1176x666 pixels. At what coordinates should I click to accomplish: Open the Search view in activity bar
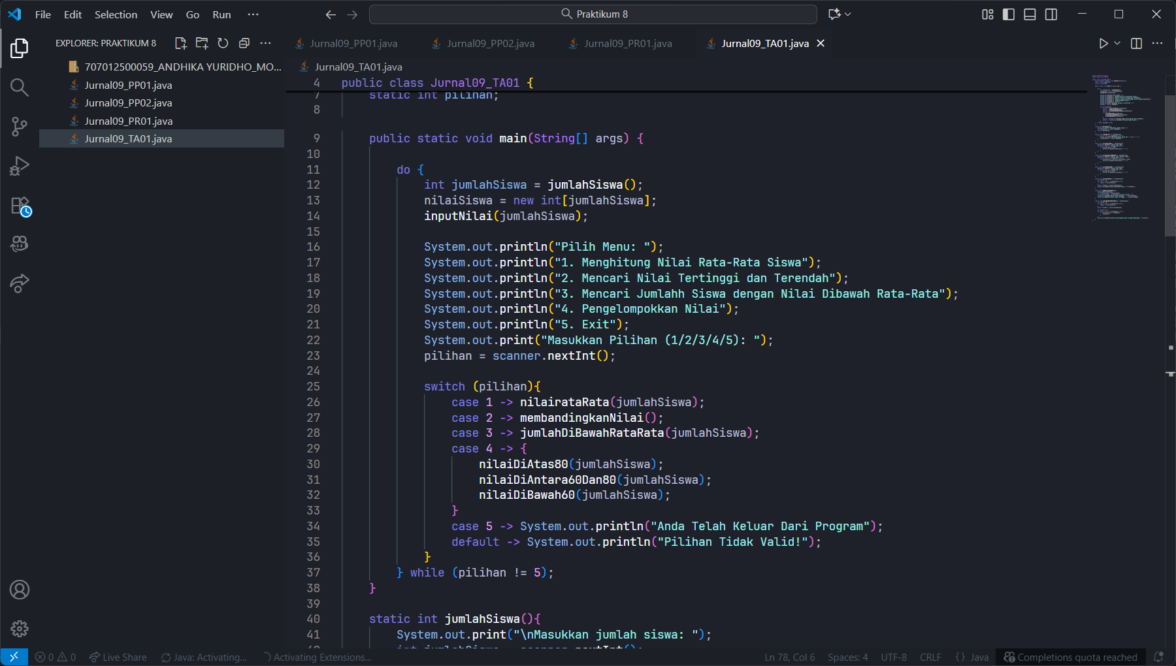coord(20,87)
